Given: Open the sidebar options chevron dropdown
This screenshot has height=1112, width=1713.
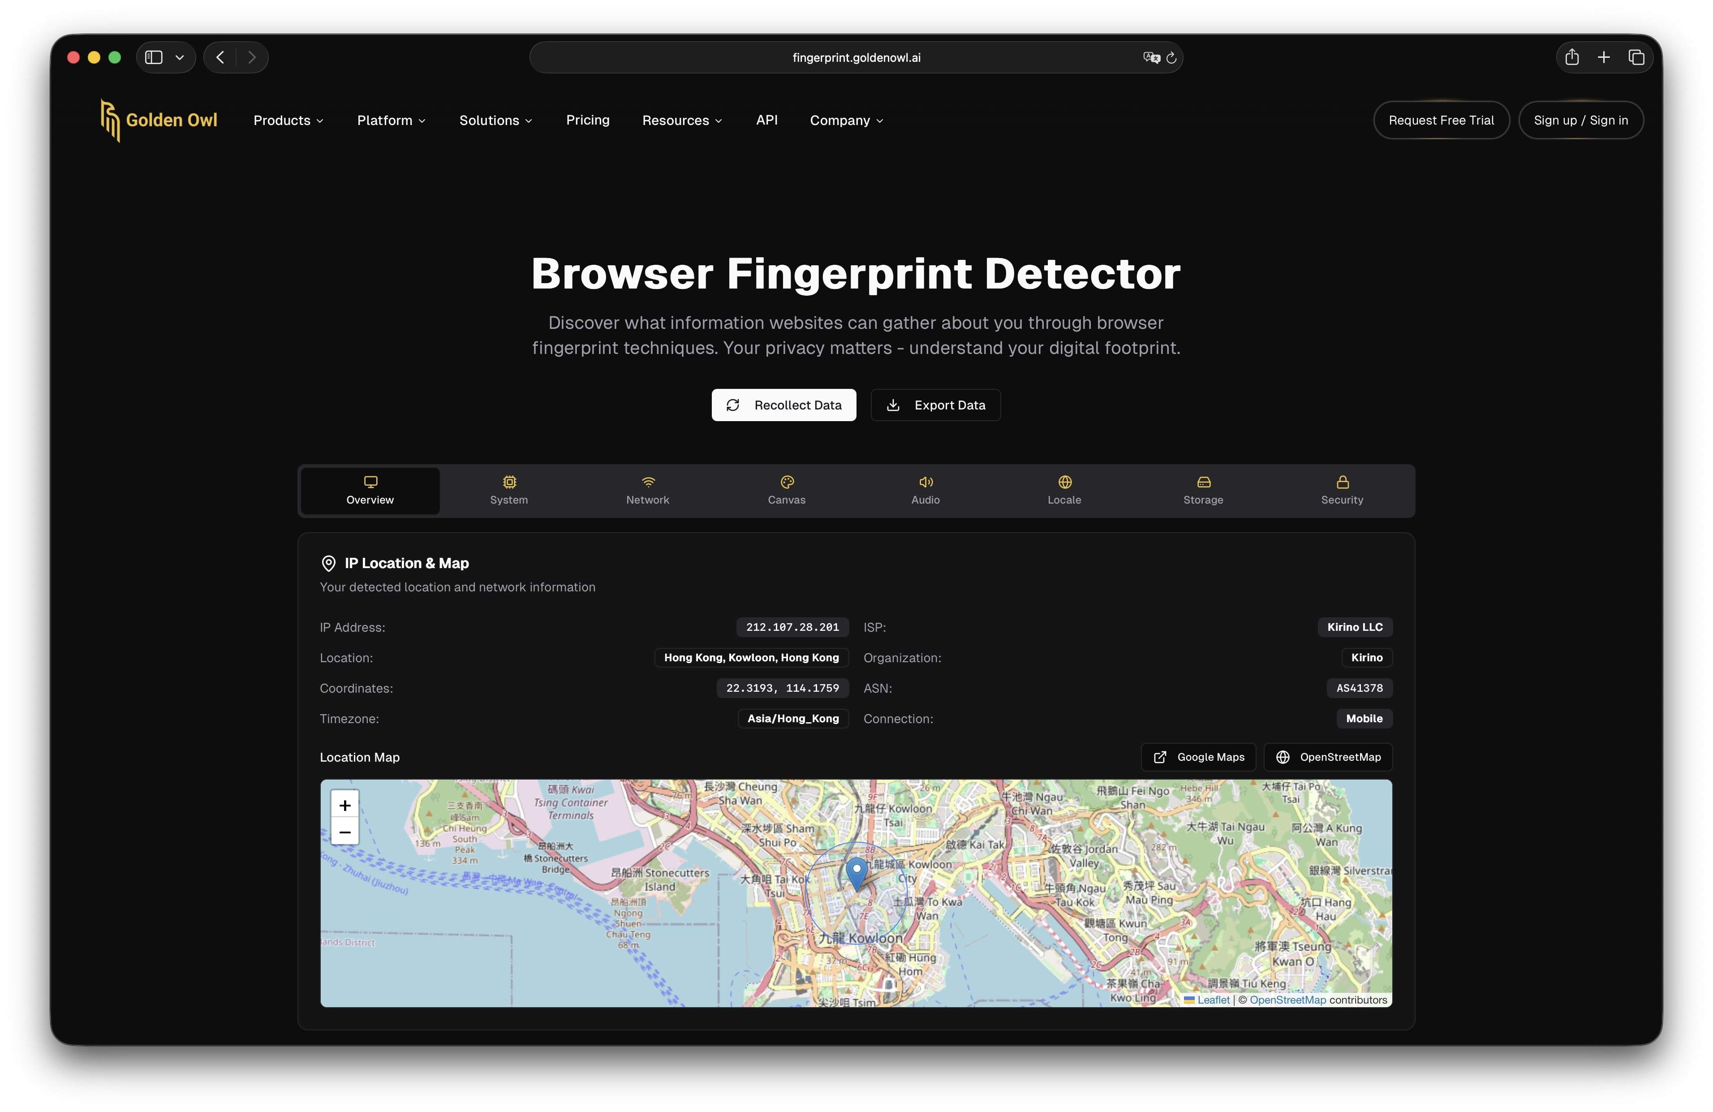Looking at the screenshot, I should pos(180,58).
